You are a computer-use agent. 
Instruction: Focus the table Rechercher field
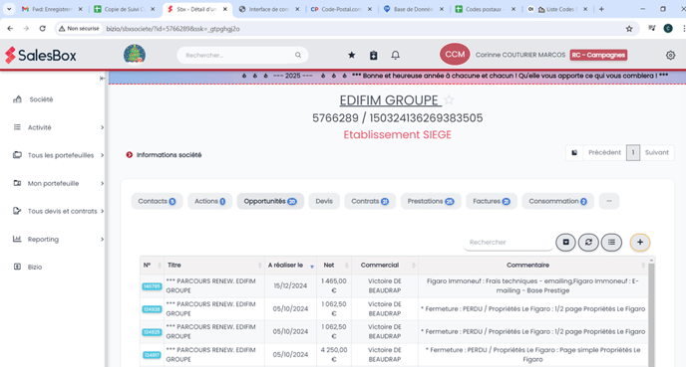pos(508,243)
